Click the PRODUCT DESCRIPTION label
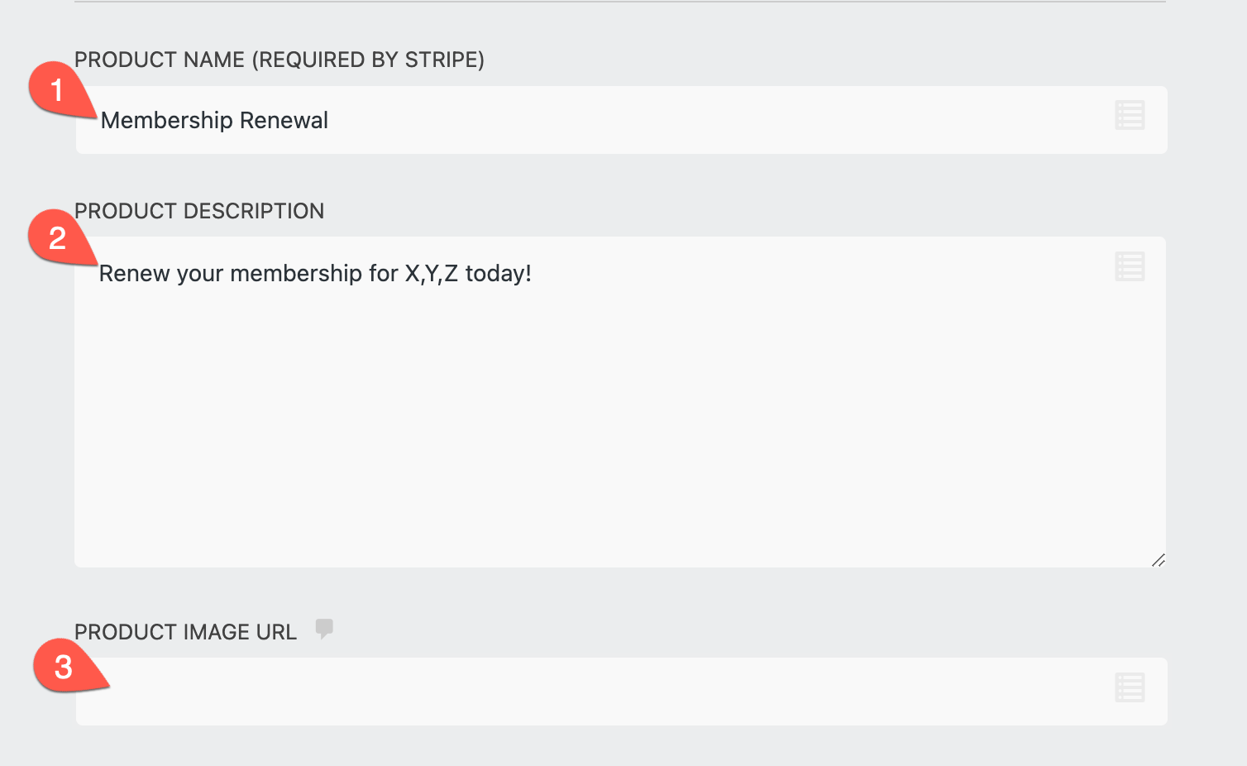This screenshot has height=766, width=1247. (x=199, y=212)
